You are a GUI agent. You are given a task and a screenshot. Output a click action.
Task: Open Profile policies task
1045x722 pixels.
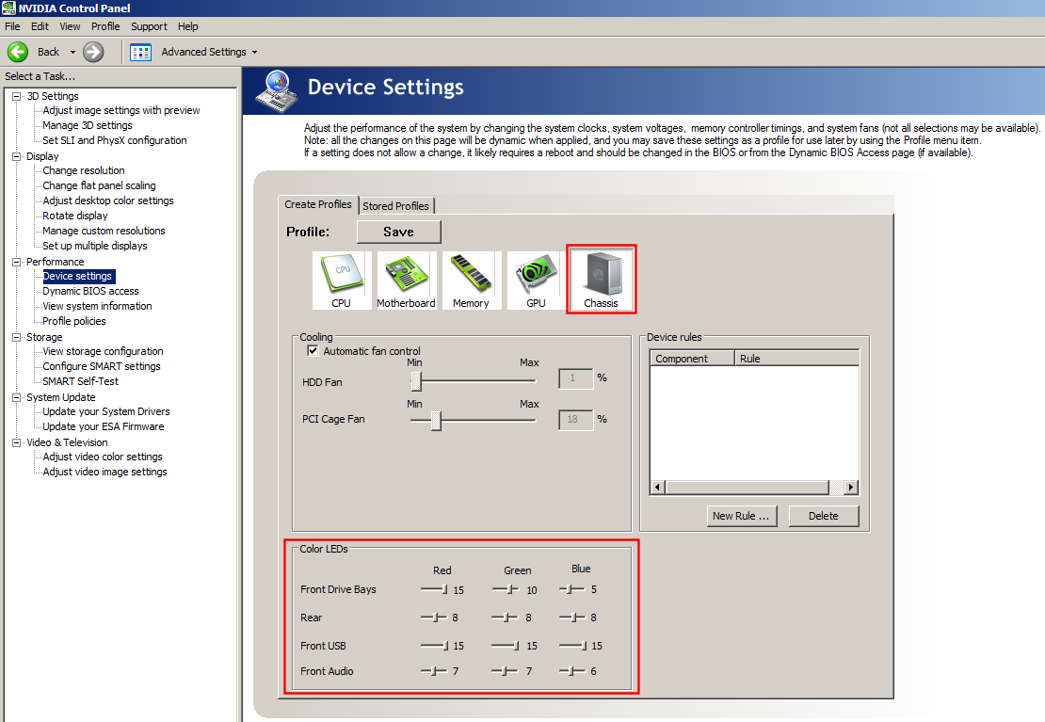[74, 321]
